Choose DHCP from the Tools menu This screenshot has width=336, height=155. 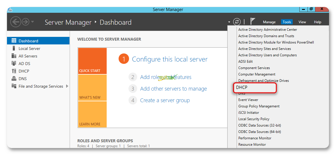tap(242, 87)
